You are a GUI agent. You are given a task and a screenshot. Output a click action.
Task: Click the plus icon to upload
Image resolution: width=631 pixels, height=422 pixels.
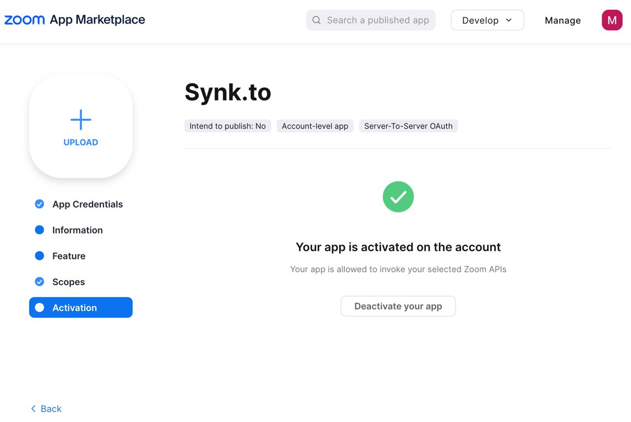(x=81, y=120)
